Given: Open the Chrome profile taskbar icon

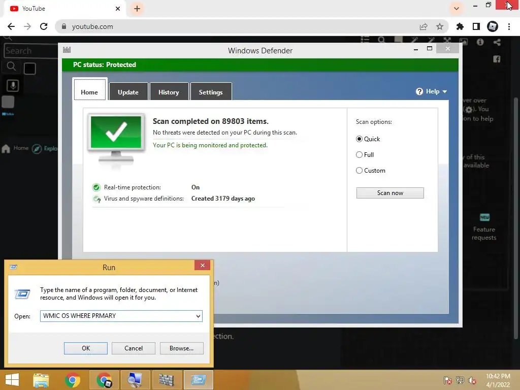Looking at the screenshot, I should point(105,380).
